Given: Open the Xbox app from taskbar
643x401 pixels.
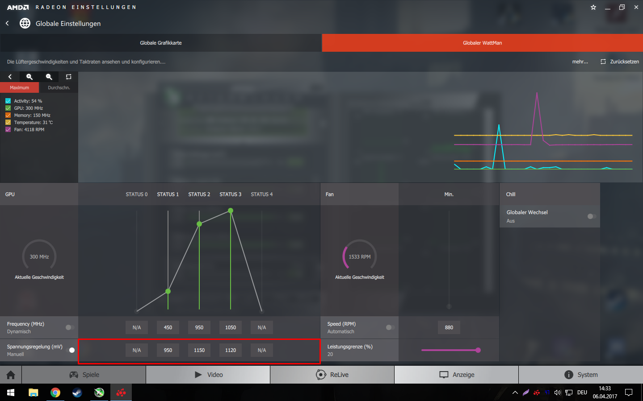Looking at the screenshot, I should (99, 393).
